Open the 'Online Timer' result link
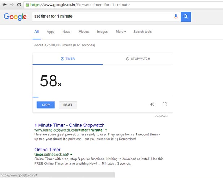The image size is (223, 178). (47, 150)
